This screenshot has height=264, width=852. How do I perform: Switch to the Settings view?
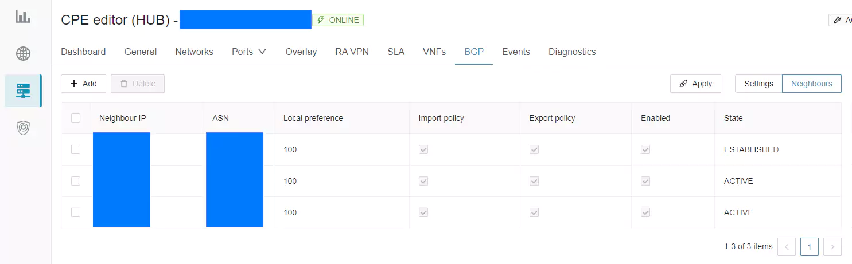pyautogui.click(x=758, y=84)
